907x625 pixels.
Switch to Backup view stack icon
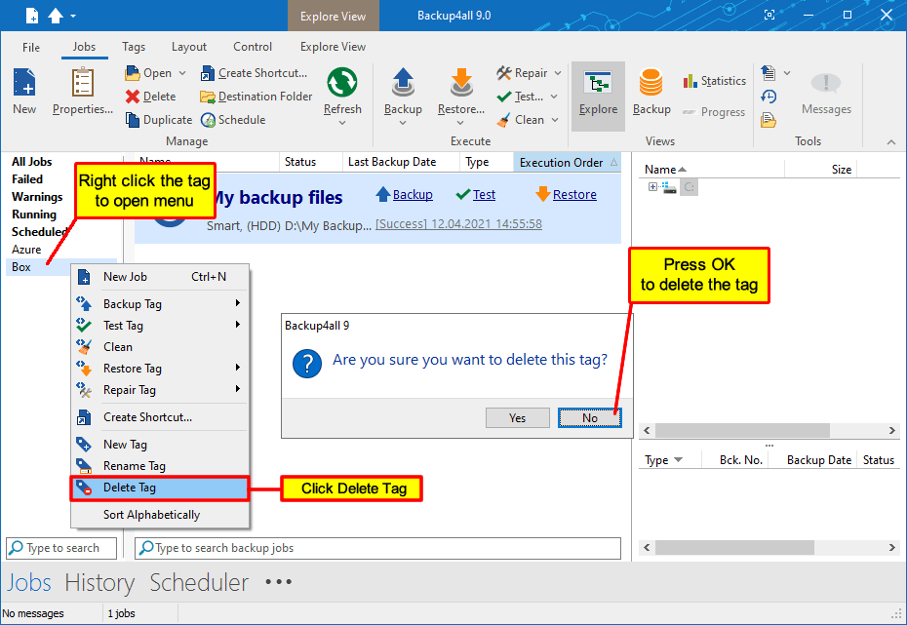[x=651, y=83]
